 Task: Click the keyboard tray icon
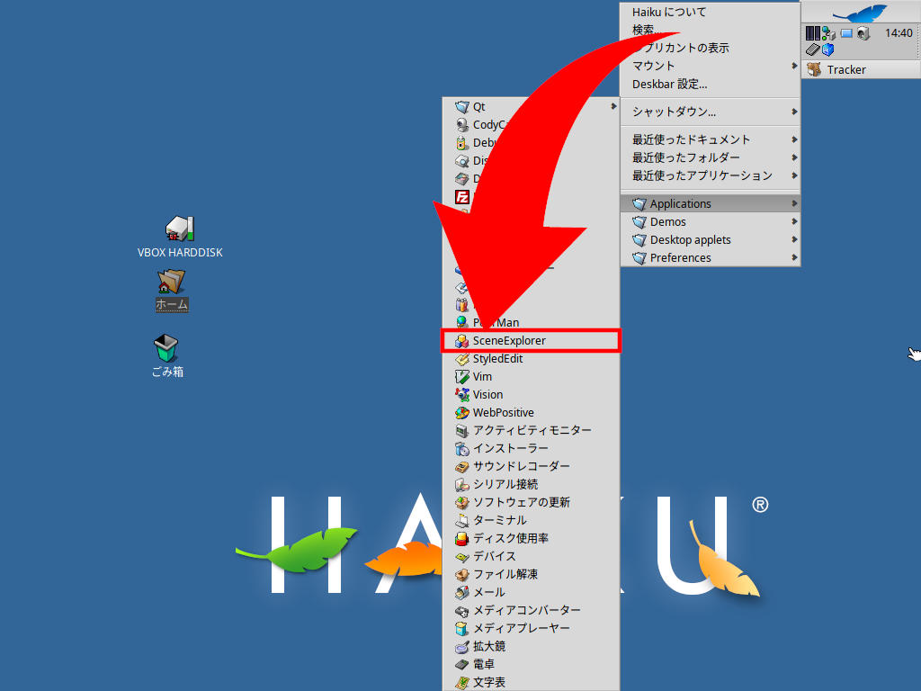point(812,49)
